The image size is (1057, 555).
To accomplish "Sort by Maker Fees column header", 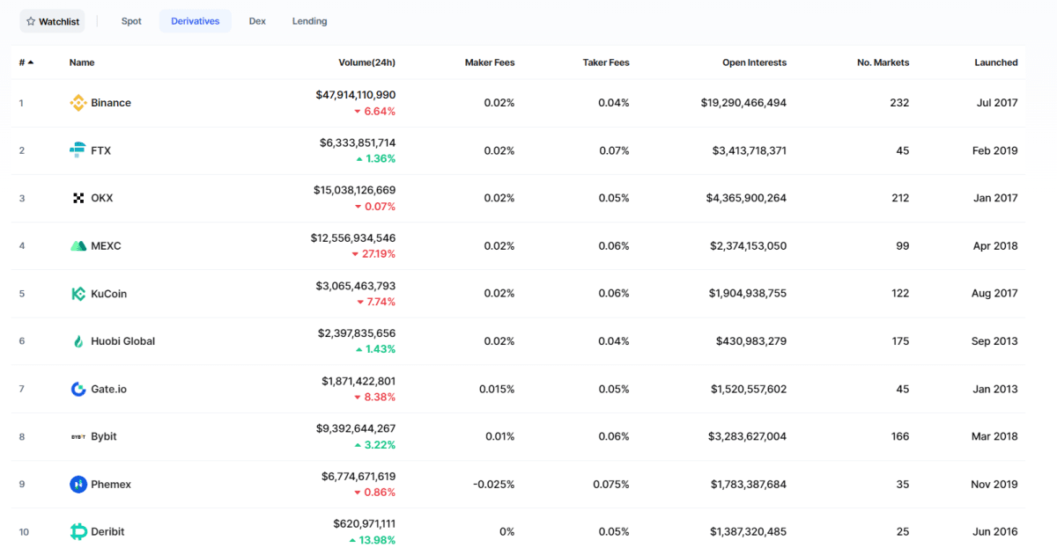I will click(490, 62).
